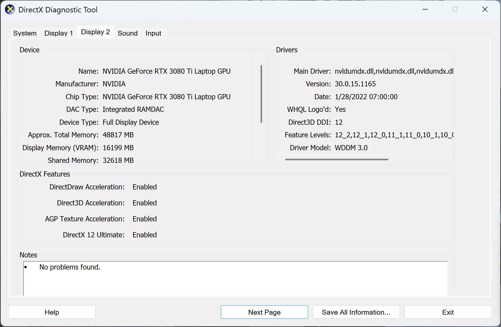This screenshot has width=501, height=327.
Task: Click the horizontal scrollbar in the Drivers section
Action: [336, 160]
